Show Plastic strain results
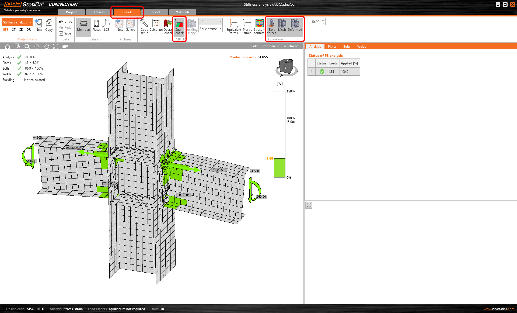 247,27
